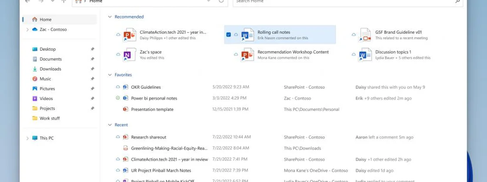Collapse the Recommended section

[x=110, y=17]
